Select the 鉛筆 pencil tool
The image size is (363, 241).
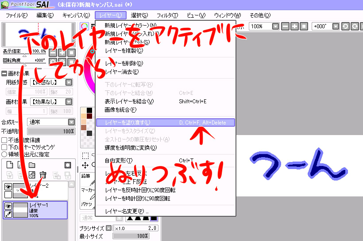88,179
